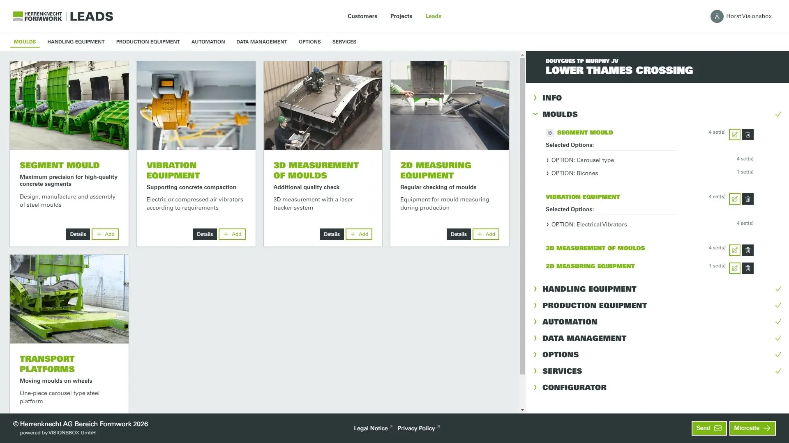Click the gear icon beside Segment Mould
The width and height of the screenshot is (789, 443).
point(549,132)
